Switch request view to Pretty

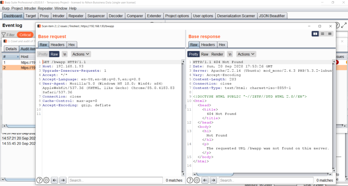[x=43, y=54]
